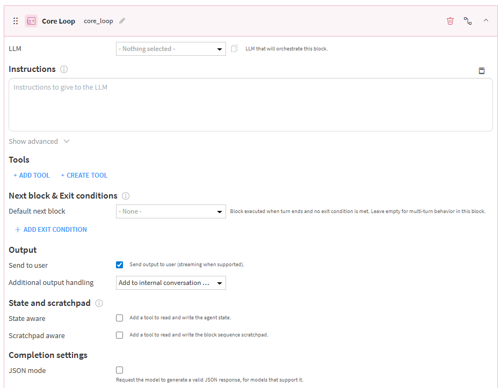
Task: Click the drag handle beside Core Loop
Action: click(x=16, y=21)
